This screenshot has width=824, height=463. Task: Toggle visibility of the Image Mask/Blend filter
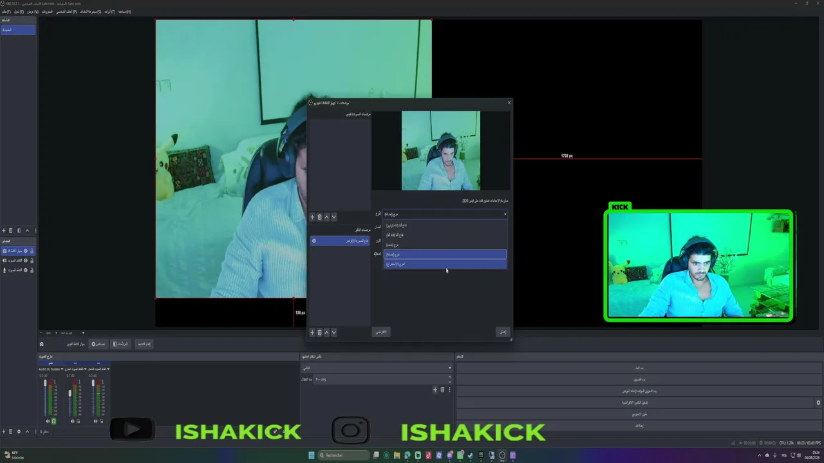tap(314, 241)
